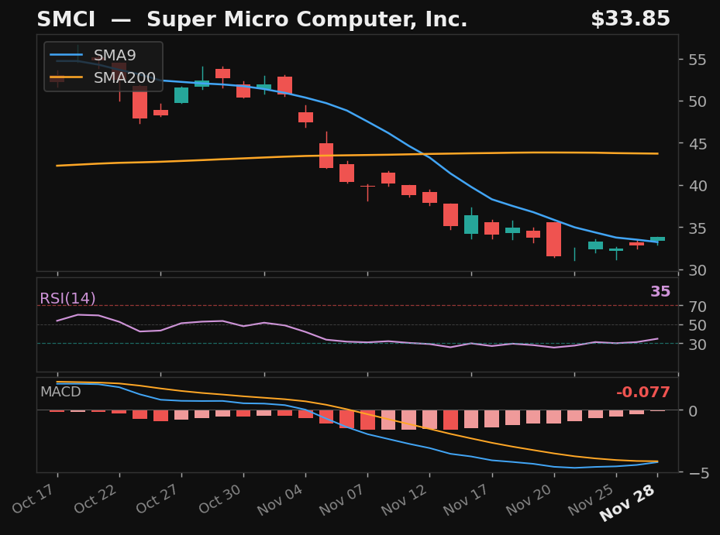Click the bold Nov 28 date label

tap(627, 502)
